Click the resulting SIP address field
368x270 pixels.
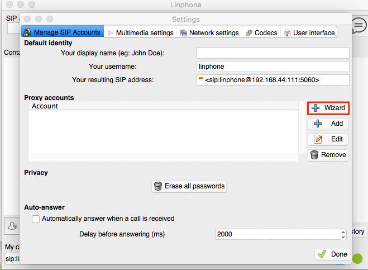tap(273, 80)
